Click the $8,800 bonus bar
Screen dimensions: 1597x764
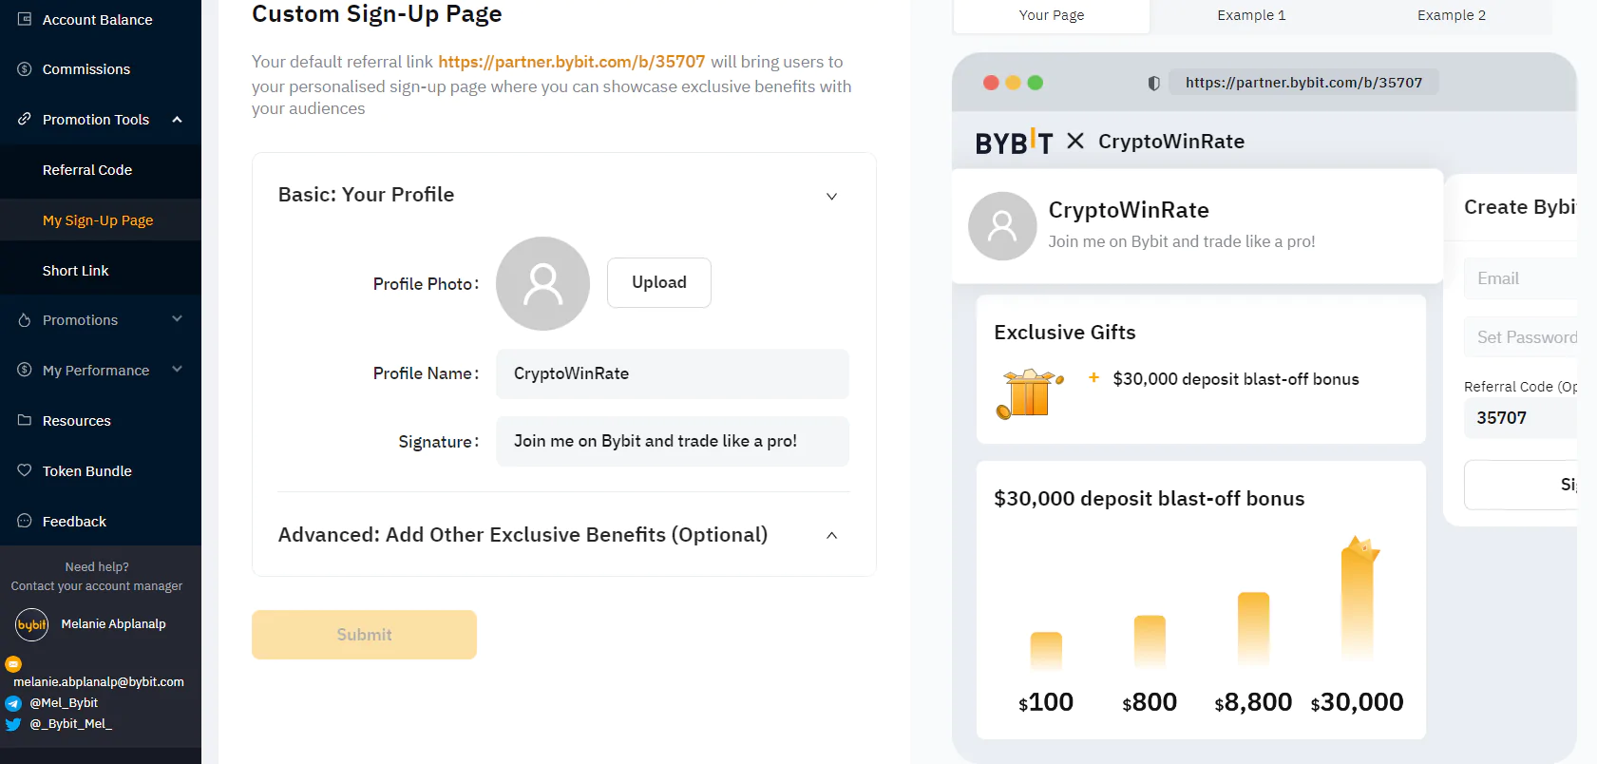click(1253, 629)
